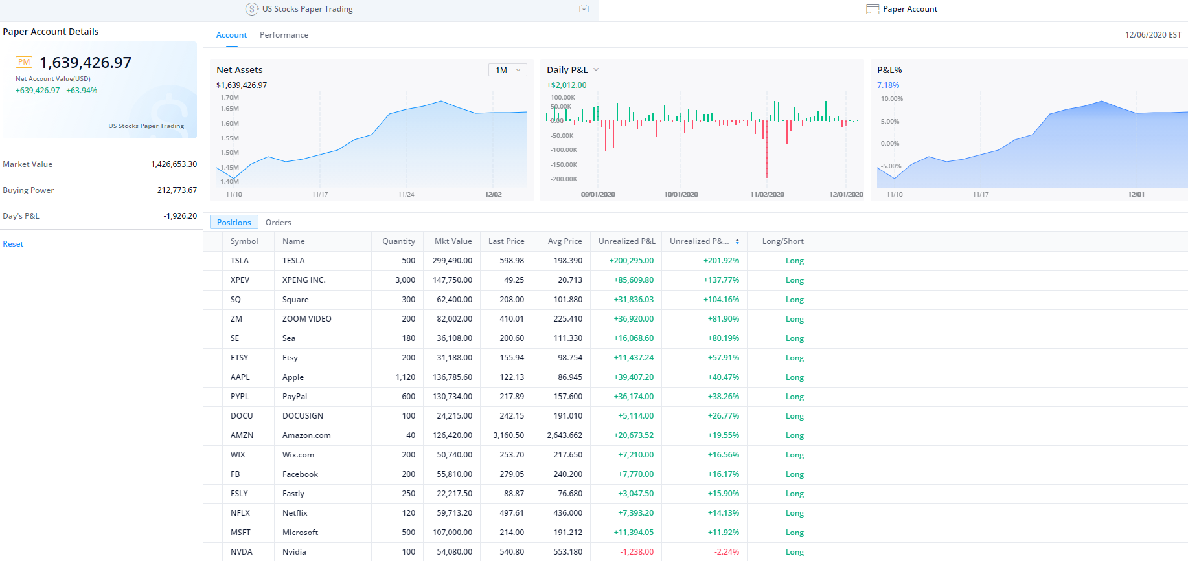This screenshot has height=561, width=1188.
Task: Select the Positions tab
Action: tap(234, 223)
